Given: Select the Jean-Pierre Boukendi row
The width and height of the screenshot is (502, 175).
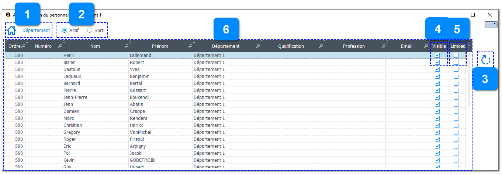Looking at the screenshot, I should [148, 97].
